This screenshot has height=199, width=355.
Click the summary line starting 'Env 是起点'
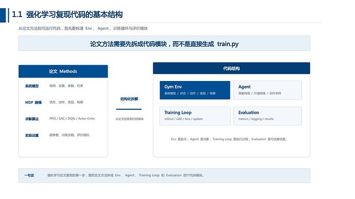229,139
